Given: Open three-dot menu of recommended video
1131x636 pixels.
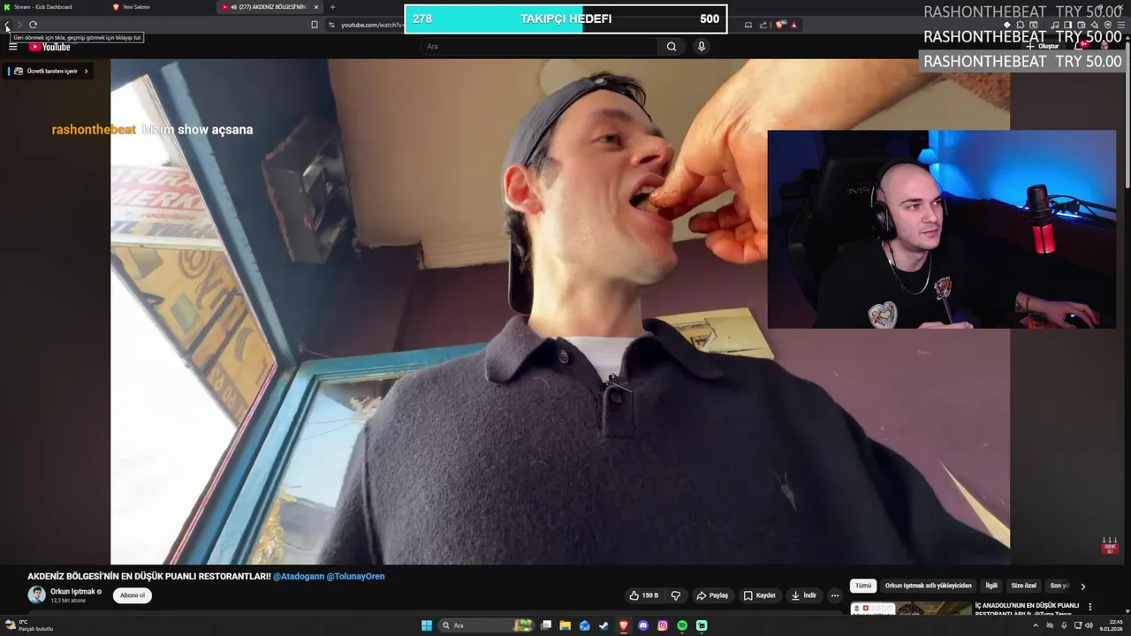Looking at the screenshot, I should [x=1090, y=607].
